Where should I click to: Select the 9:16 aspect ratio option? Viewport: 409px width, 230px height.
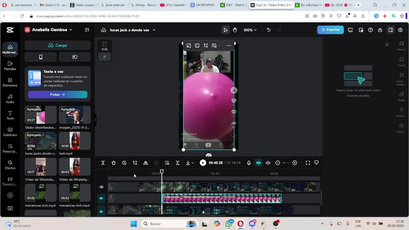(104, 46)
